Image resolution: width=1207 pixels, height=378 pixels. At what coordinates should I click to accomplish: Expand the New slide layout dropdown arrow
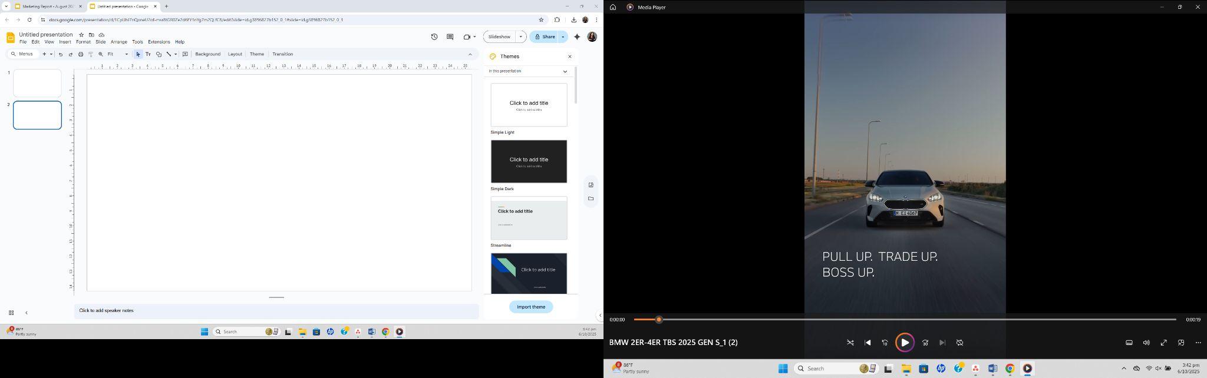coord(51,54)
